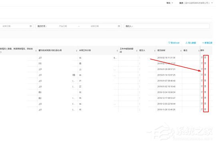Delete the record submitted 2019-01-07 09:48:40

point(205,80)
